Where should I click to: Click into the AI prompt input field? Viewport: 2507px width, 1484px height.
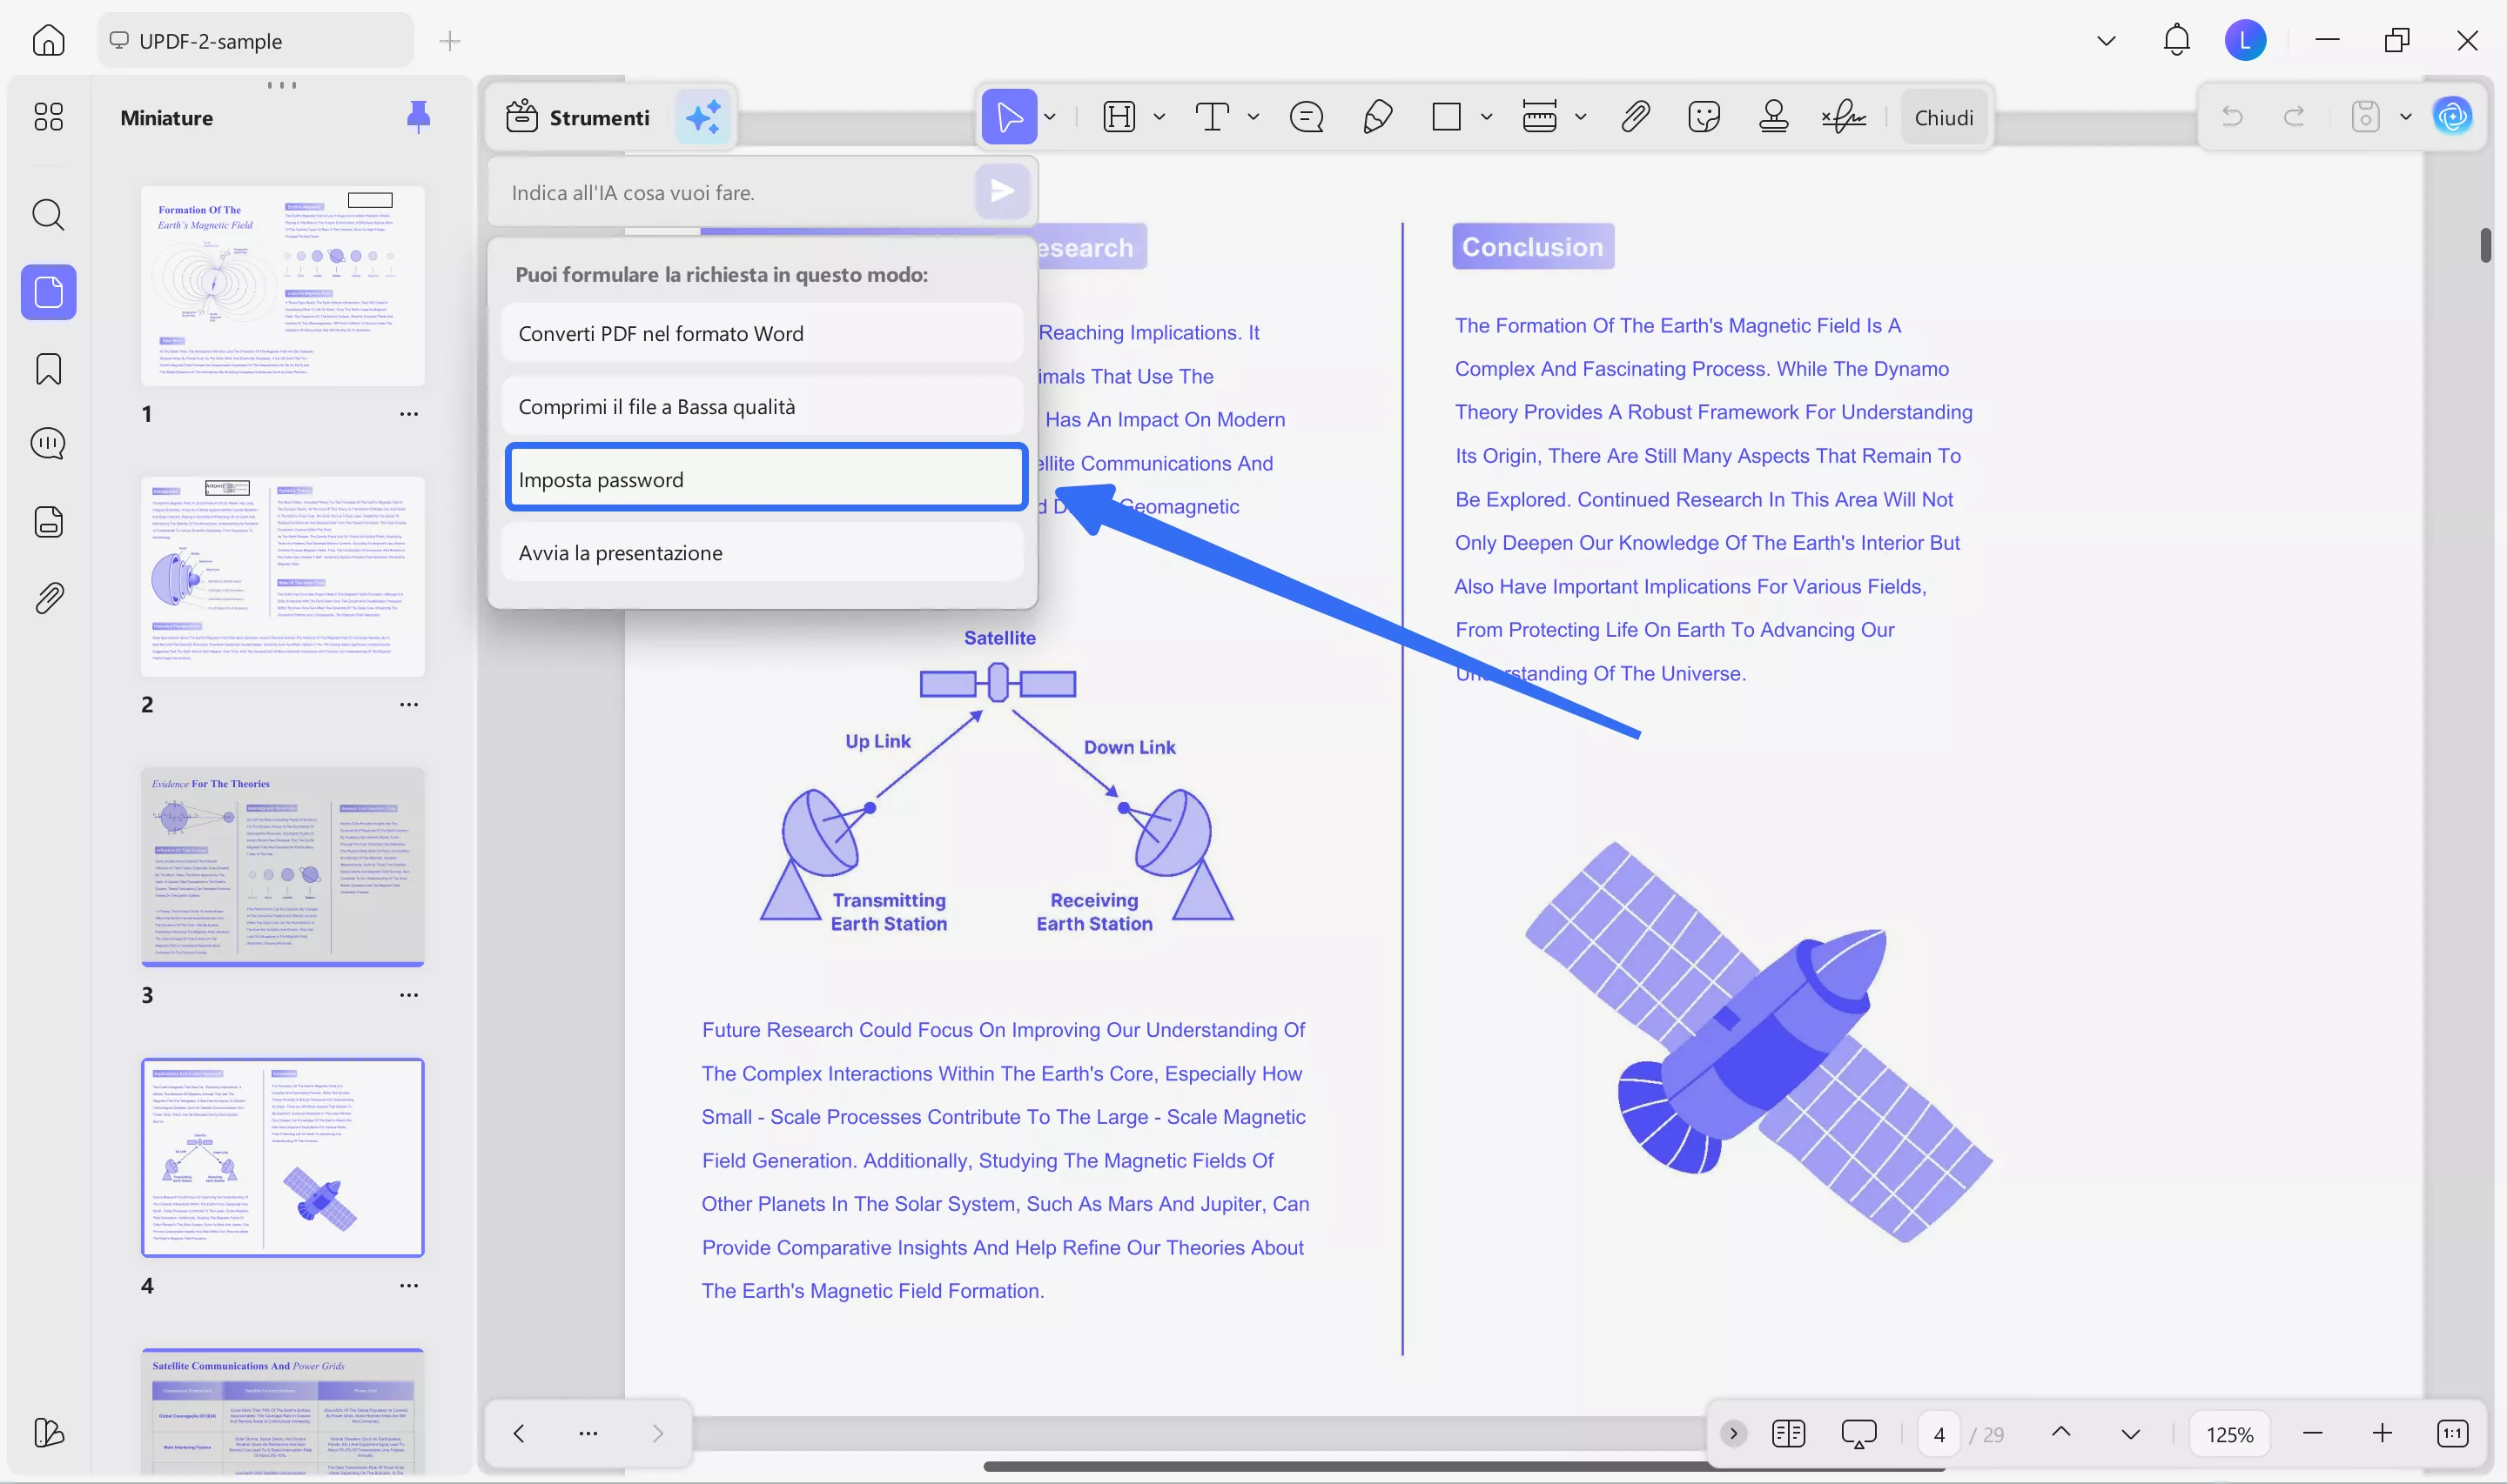736,192
